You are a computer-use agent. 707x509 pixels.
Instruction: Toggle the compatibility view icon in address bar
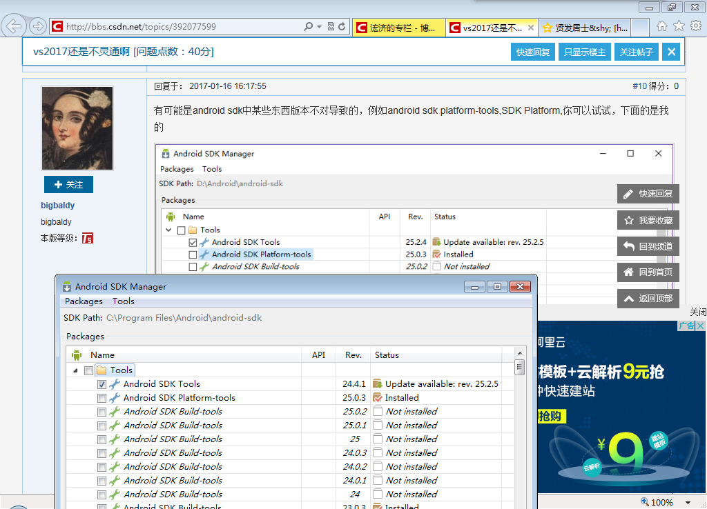click(x=331, y=27)
